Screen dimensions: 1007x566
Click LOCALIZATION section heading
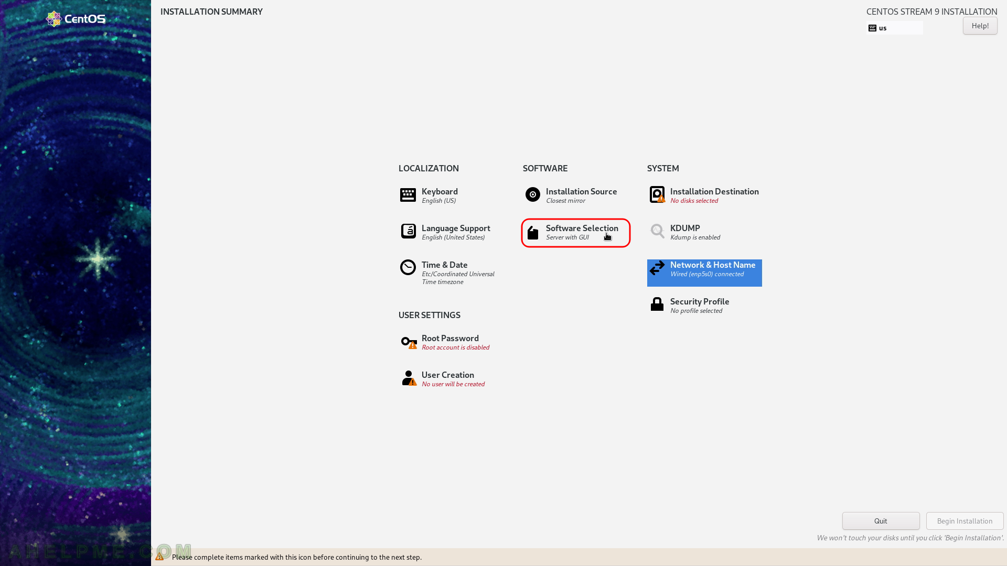pyautogui.click(x=428, y=168)
